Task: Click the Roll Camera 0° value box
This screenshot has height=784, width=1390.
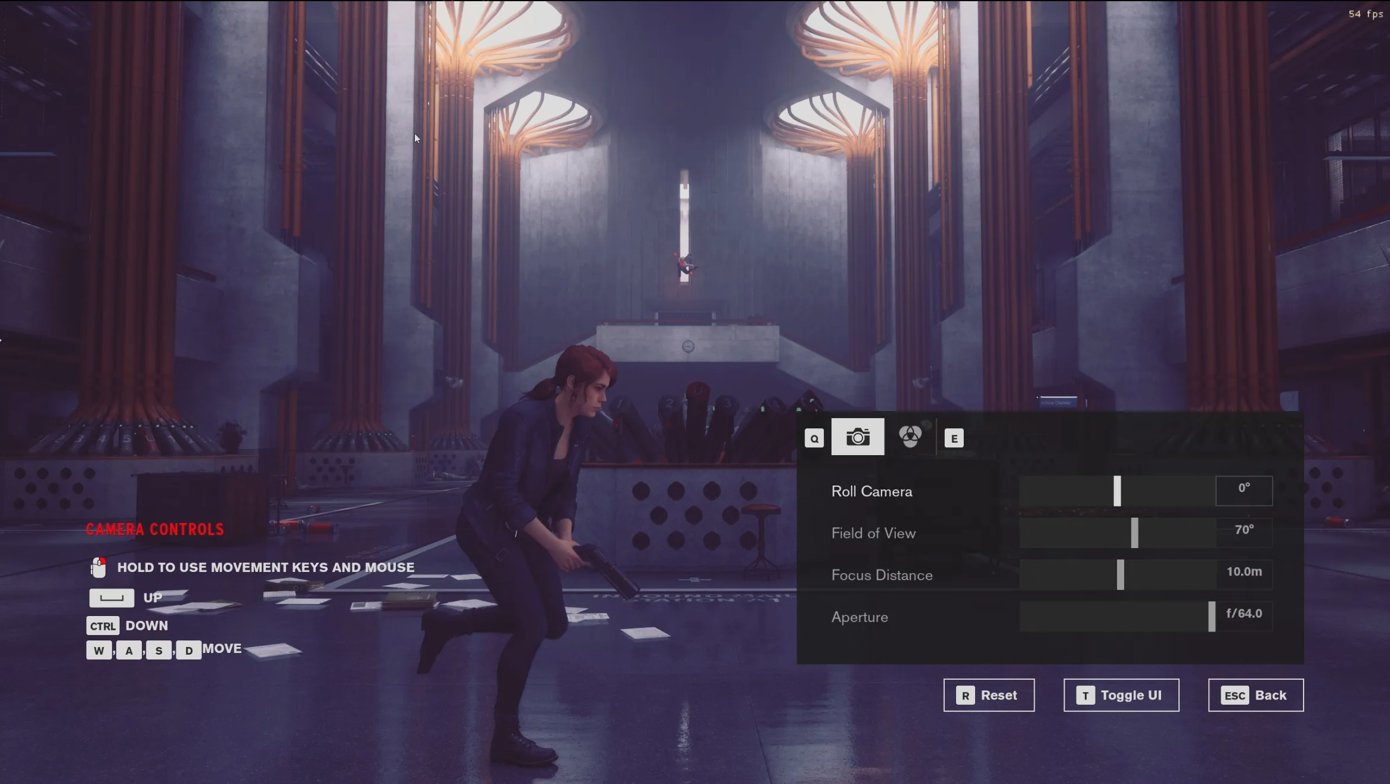Action: (1244, 491)
